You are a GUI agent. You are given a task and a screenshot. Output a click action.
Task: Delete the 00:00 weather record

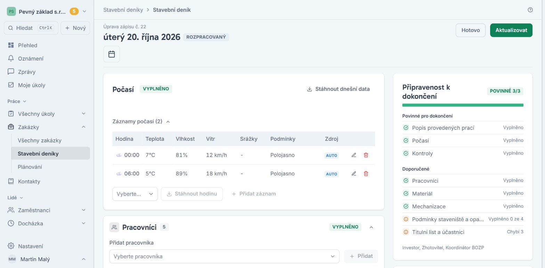(366, 155)
